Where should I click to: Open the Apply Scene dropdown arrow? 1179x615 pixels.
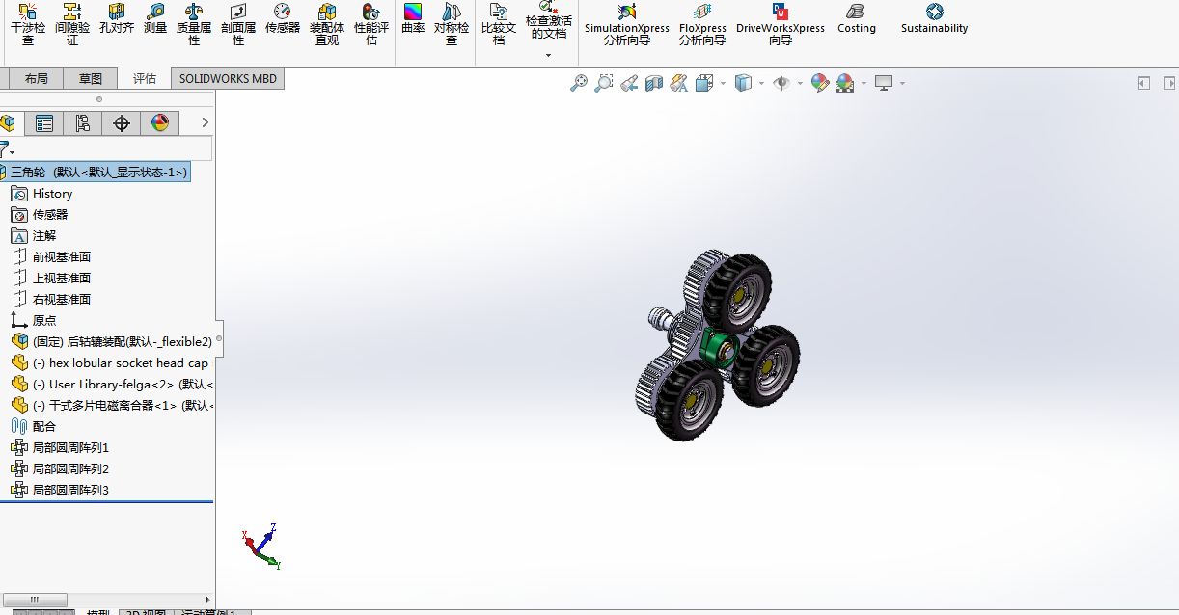tap(864, 84)
